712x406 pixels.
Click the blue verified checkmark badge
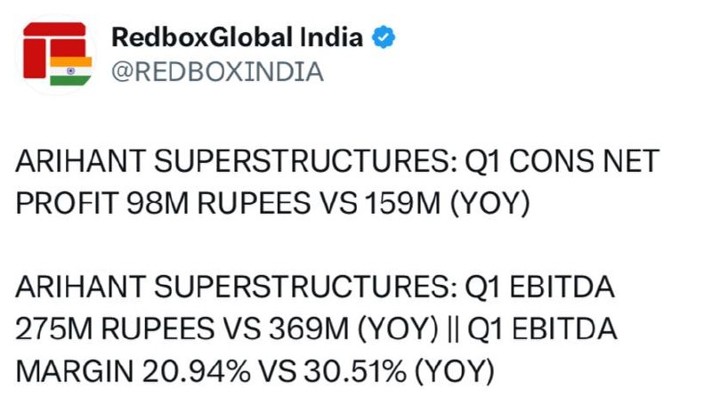[x=384, y=37]
